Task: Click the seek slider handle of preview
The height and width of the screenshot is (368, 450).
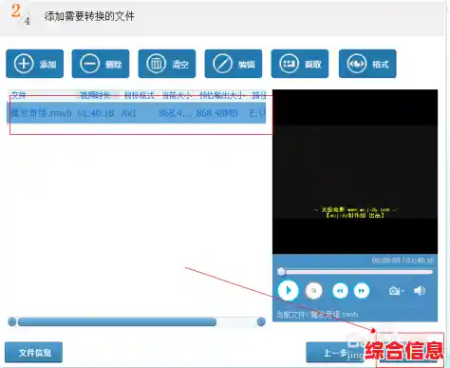Action: pyautogui.click(x=281, y=272)
